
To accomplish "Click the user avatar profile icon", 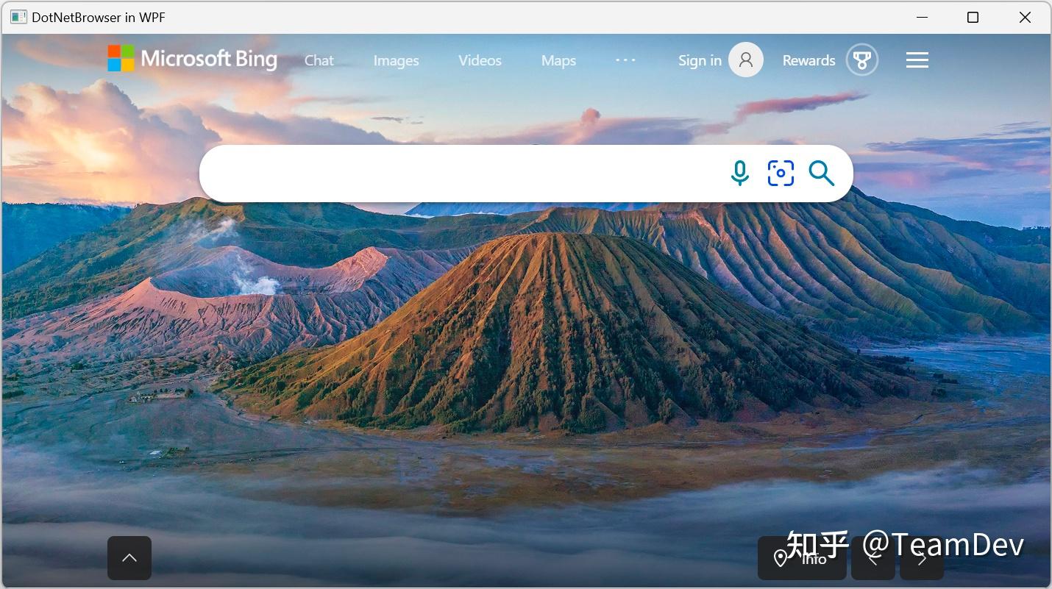I will point(746,60).
